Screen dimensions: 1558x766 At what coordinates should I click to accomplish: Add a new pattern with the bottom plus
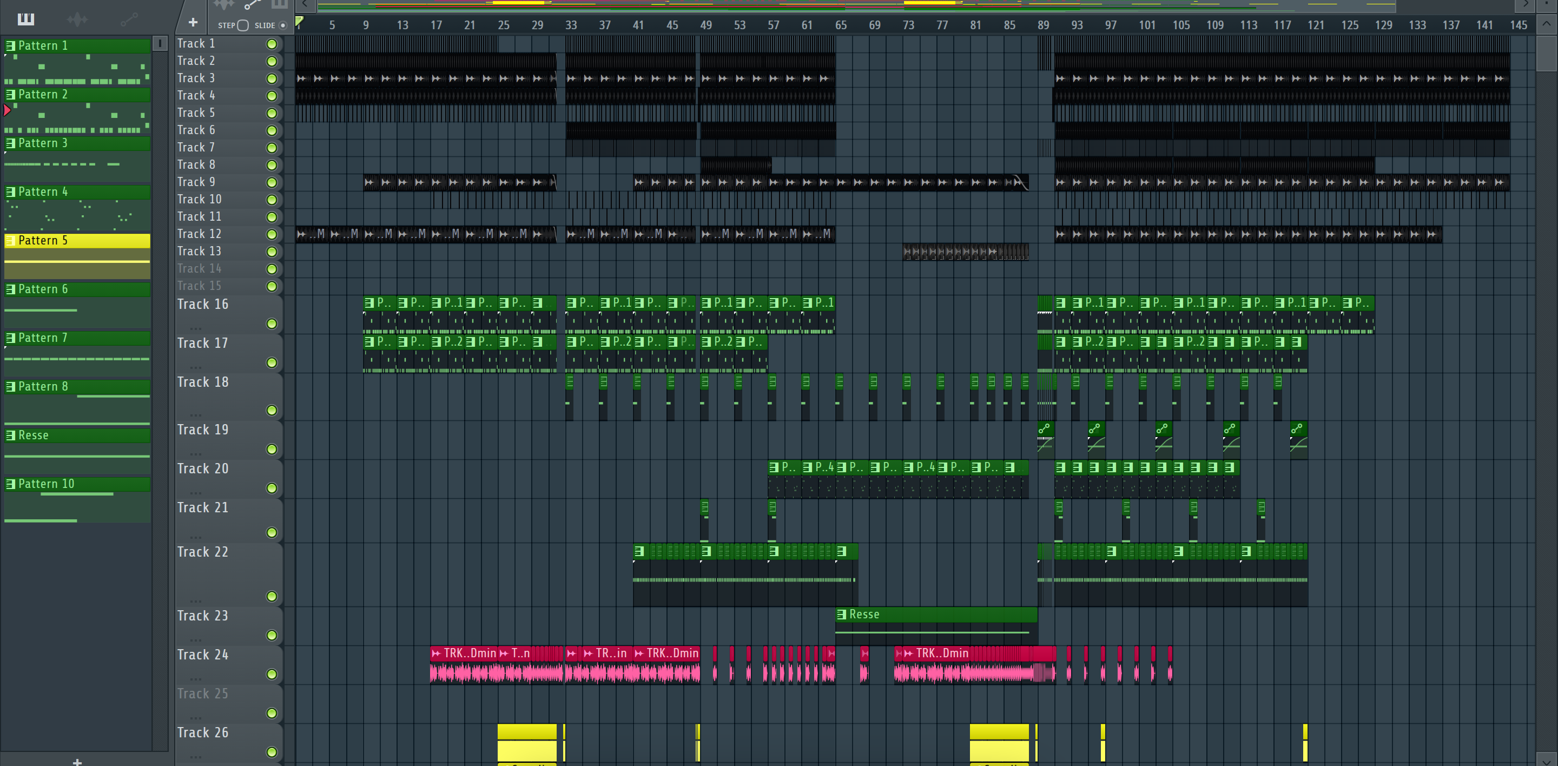[x=77, y=761]
